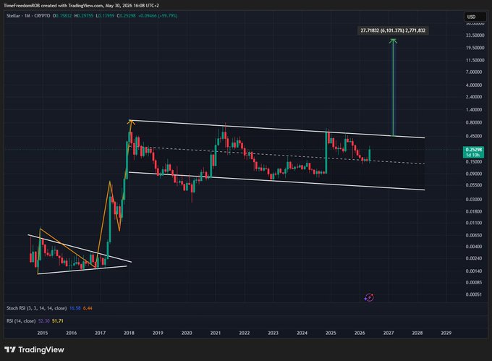Click the 2020 label on time axis

[187, 333]
